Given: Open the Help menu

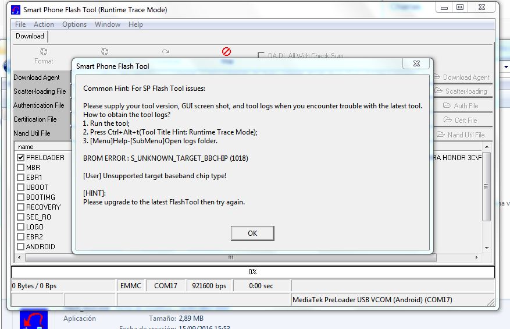Looking at the screenshot, I should point(135,24).
